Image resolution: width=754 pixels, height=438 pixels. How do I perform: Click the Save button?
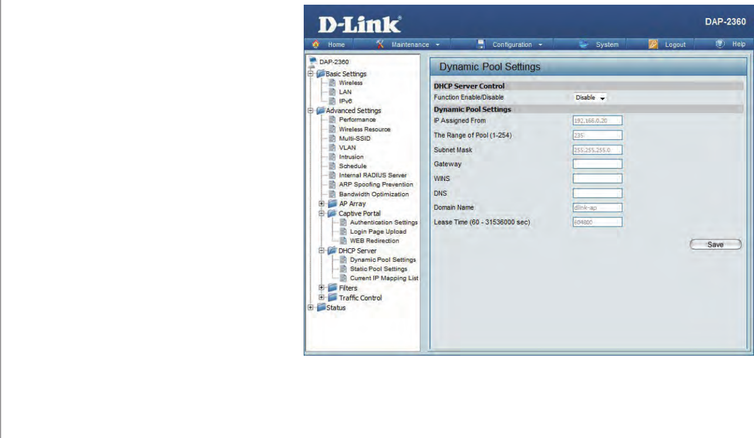pyautogui.click(x=715, y=245)
